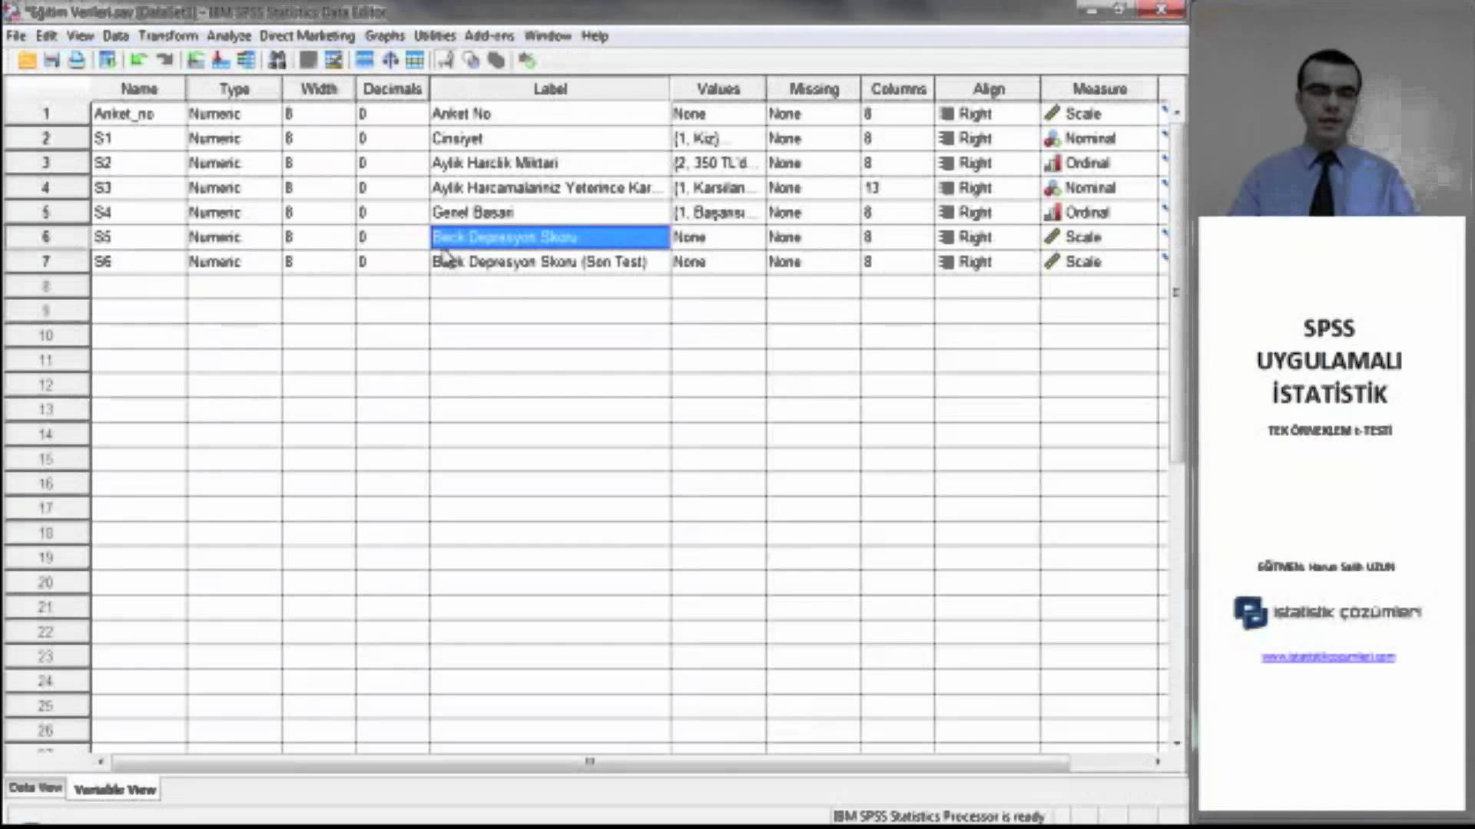Click the Use variable sets icon
This screenshot has height=829, width=1475.
pyautogui.click(x=471, y=60)
